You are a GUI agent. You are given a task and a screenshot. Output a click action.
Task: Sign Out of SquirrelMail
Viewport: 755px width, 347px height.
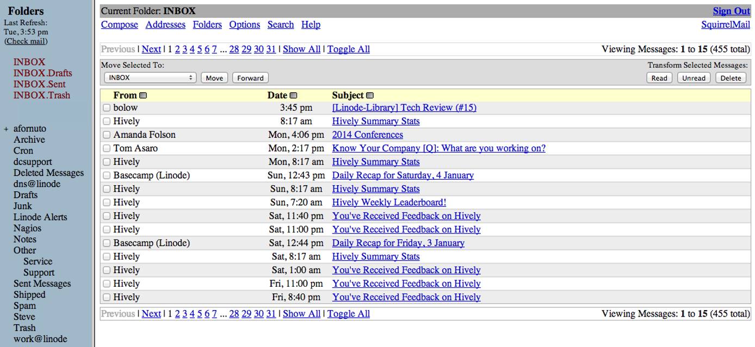pos(731,10)
